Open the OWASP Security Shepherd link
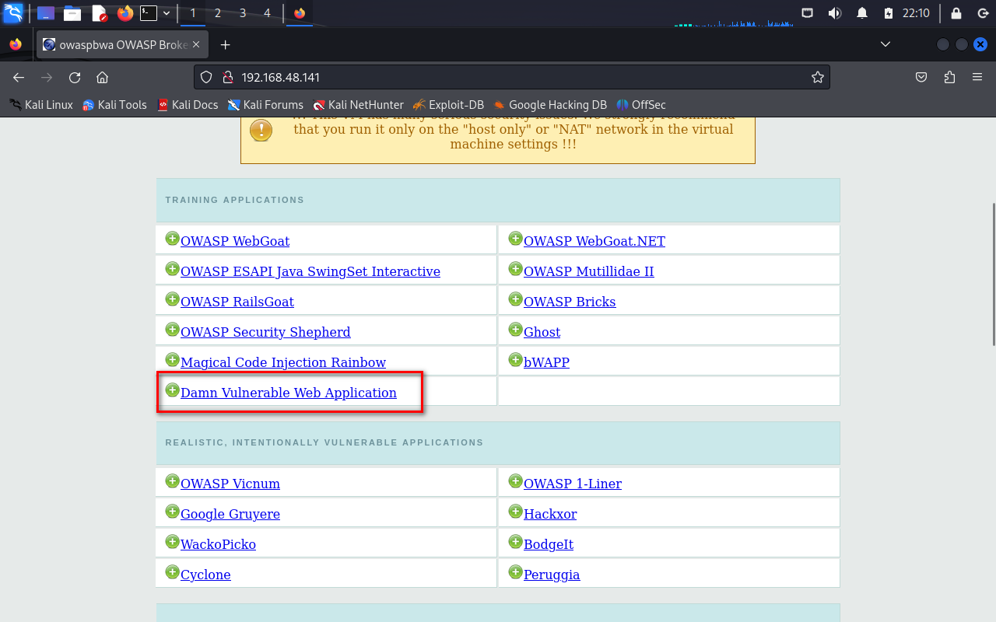996x622 pixels. click(265, 332)
